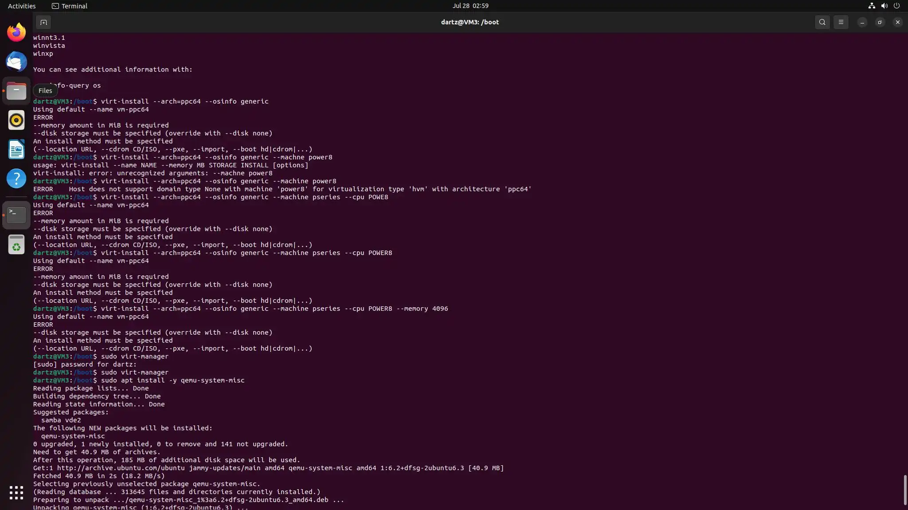The image size is (908, 510).
Task: Click the network status icon
Action: point(872,6)
